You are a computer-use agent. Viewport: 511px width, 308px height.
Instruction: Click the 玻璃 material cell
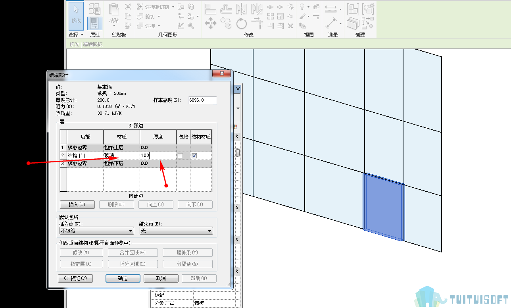coord(121,156)
